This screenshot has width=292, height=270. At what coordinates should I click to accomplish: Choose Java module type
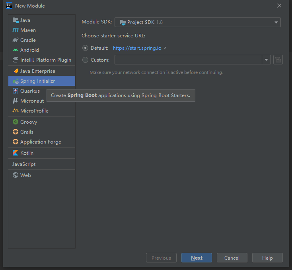coord(42,20)
